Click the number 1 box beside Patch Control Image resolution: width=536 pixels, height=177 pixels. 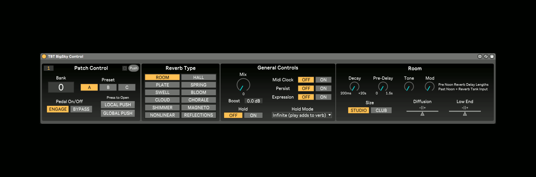point(49,68)
